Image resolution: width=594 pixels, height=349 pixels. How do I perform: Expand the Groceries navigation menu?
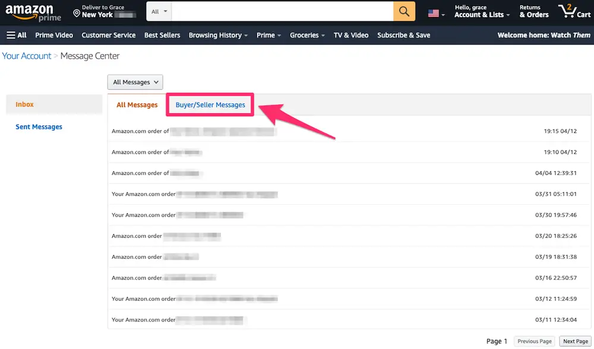tap(307, 35)
